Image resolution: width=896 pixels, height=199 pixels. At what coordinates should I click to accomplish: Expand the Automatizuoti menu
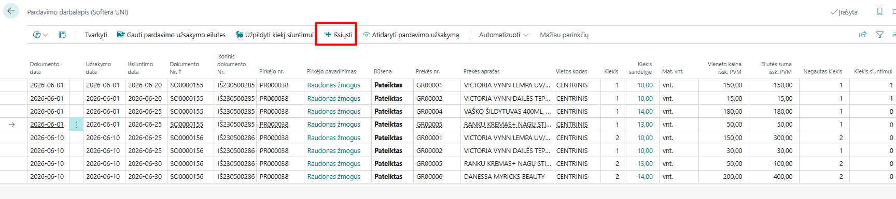click(503, 35)
